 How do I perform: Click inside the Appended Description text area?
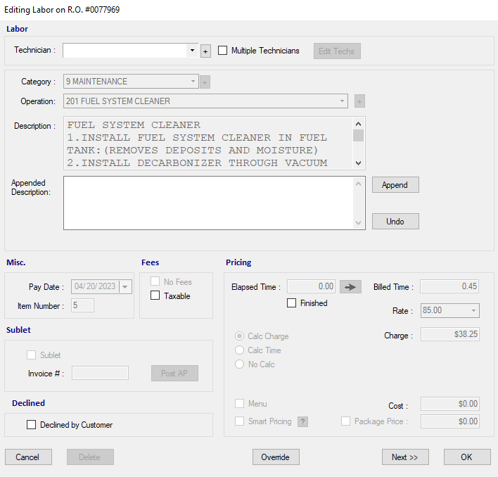coord(207,203)
